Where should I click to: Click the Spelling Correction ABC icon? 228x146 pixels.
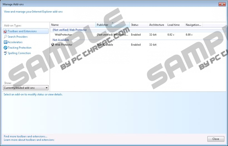(x=5, y=53)
